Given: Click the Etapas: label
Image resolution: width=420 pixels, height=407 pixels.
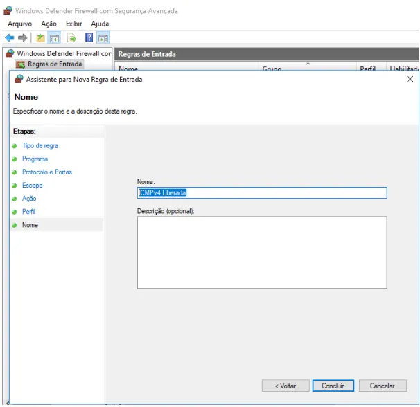Looking at the screenshot, I should pyautogui.click(x=24, y=131).
